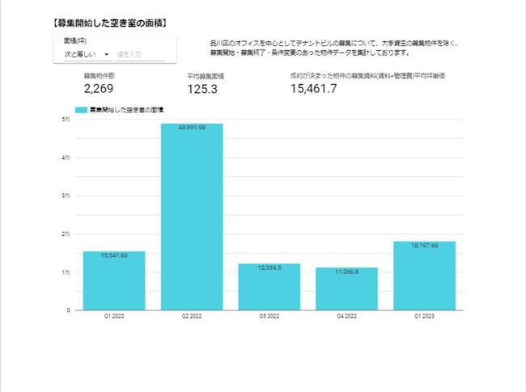Click the Q1 2022 x-axis label

click(114, 317)
